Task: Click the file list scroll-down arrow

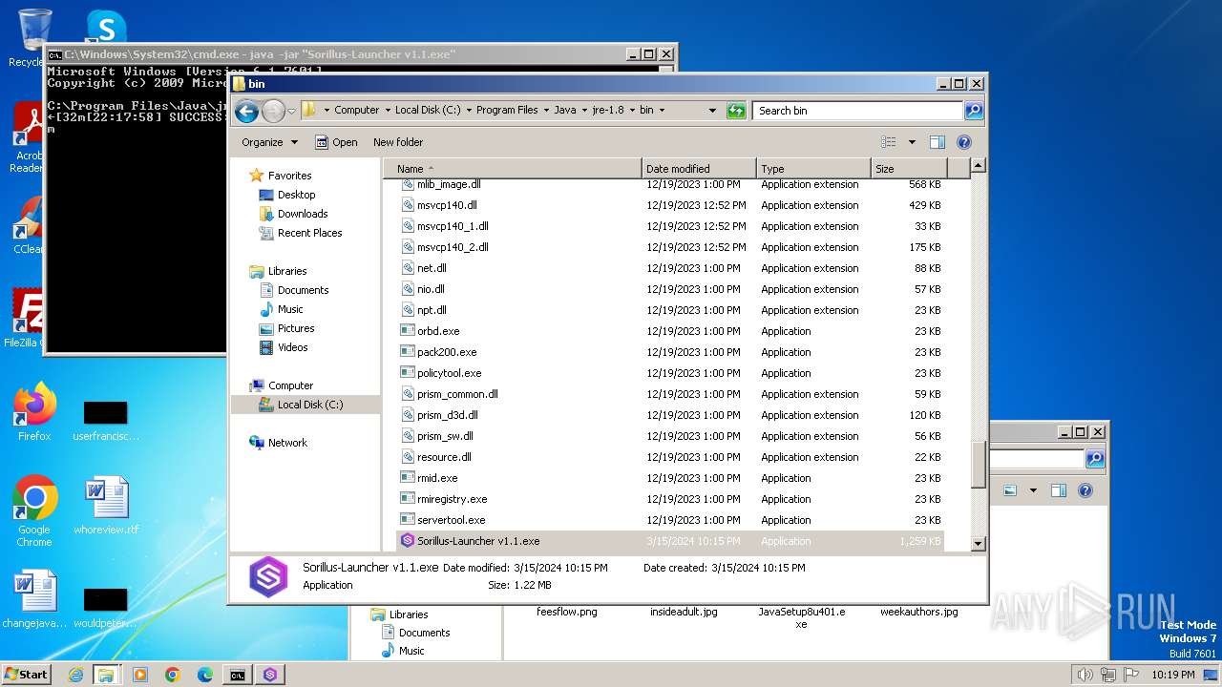Action: (x=978, y=544)
